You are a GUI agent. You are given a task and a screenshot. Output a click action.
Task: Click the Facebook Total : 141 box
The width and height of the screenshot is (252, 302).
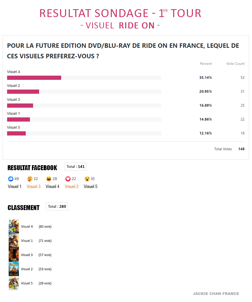click(x=76, y=166)
